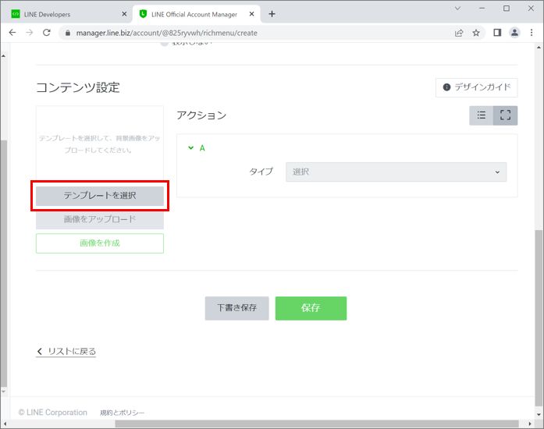The image size is (544, 429).
Task: Click the right scrollbar down arrow
Action: (x=539, y=414)
